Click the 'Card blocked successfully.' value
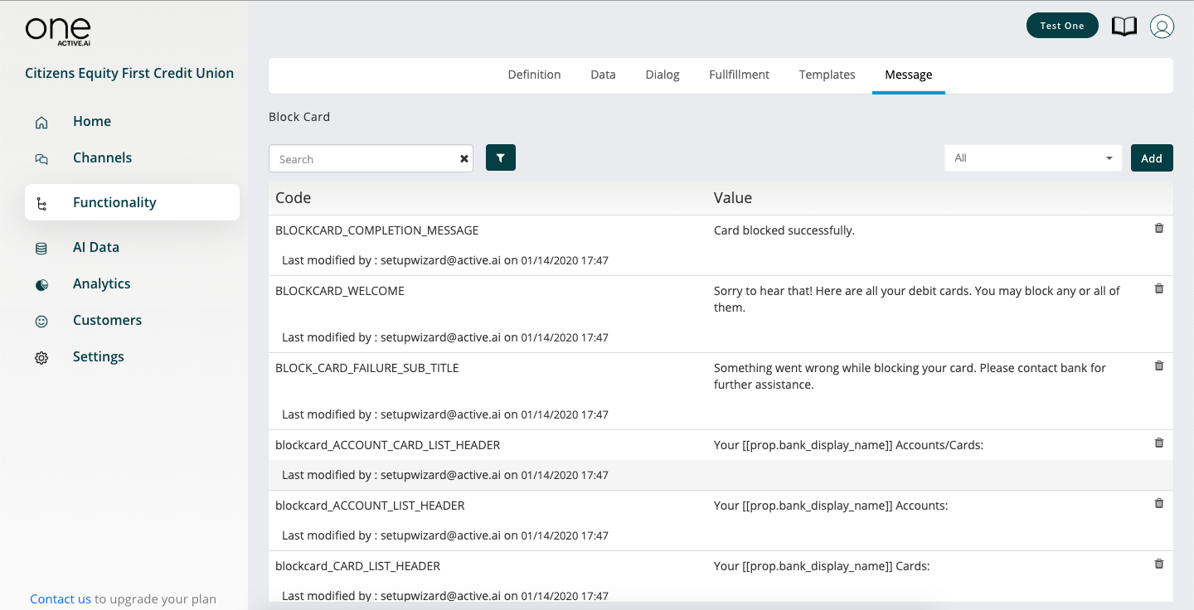1194x610 pixels. coord(784,230)
